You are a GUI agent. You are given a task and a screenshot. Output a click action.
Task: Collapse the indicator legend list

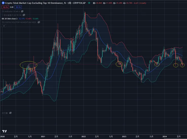[x=4, y=26]
